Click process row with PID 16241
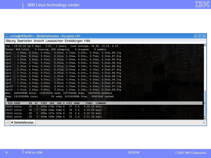 53,106
